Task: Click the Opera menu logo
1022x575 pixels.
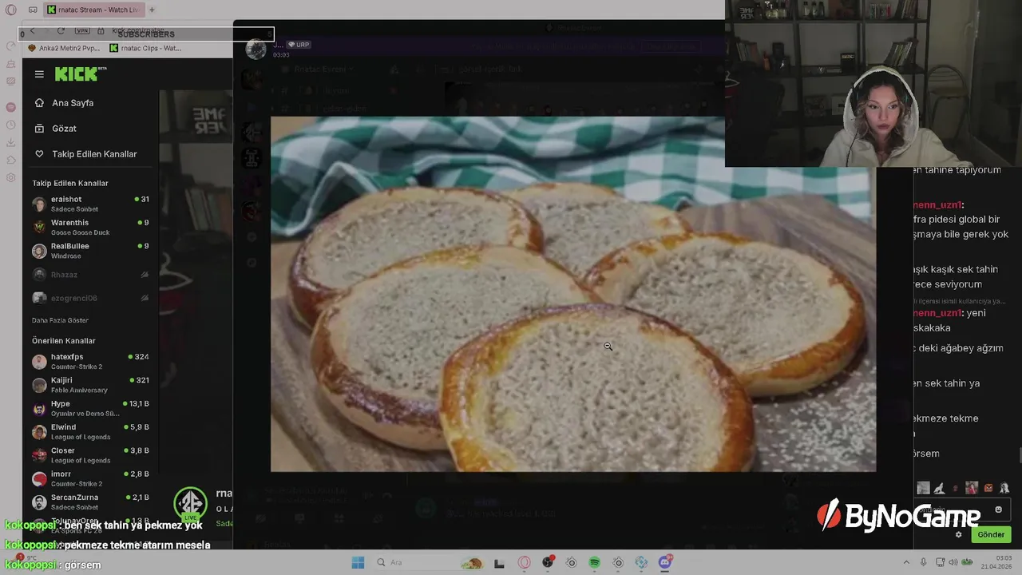Action: pyautogui.click(x=11, y=10)
